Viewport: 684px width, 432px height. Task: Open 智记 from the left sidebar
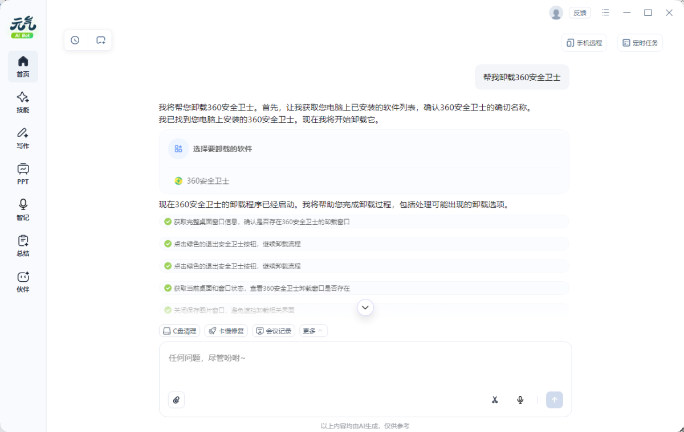tap(23, 209)
